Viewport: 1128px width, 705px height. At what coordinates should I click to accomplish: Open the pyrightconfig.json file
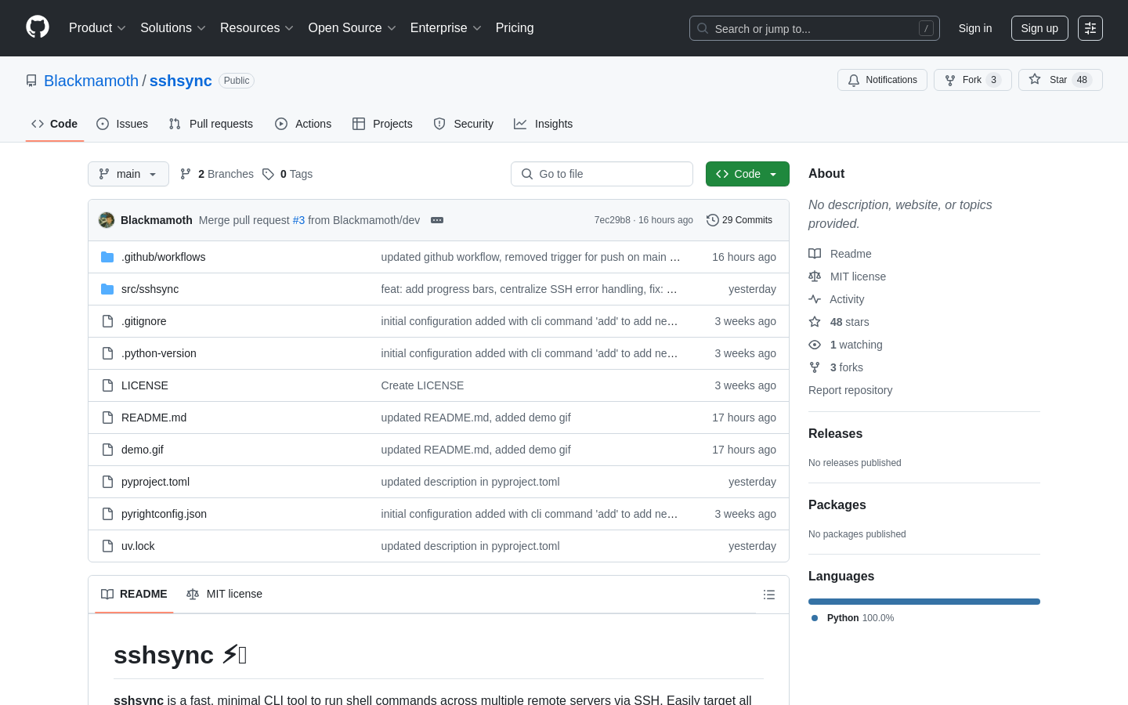tap(164, 514)
